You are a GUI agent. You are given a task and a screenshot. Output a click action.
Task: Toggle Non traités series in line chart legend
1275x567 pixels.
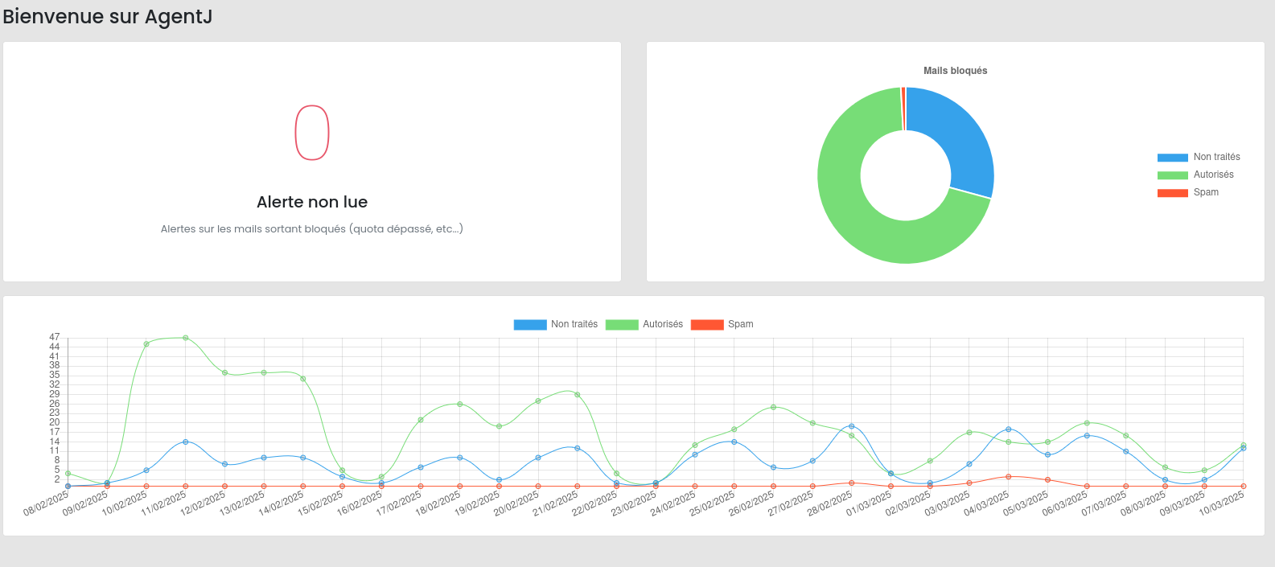556,324
